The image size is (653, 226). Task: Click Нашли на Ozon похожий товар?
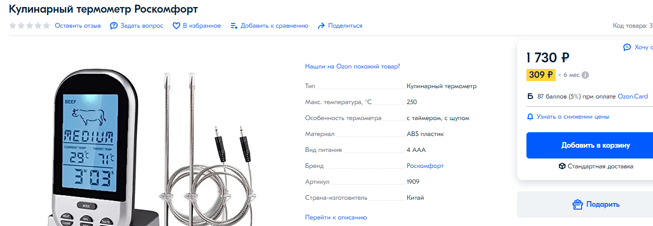click(x=353, y=67)
